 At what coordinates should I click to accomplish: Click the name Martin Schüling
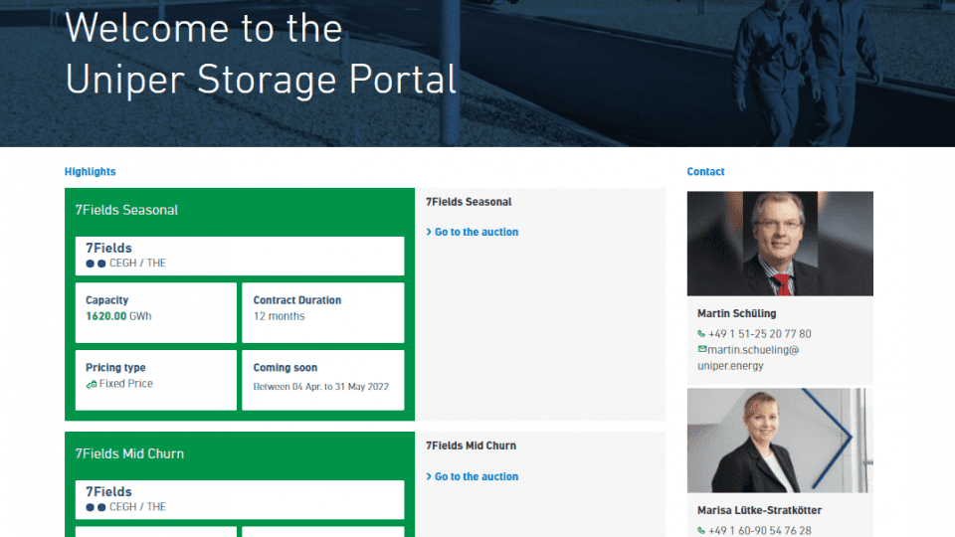pos(737,313)
